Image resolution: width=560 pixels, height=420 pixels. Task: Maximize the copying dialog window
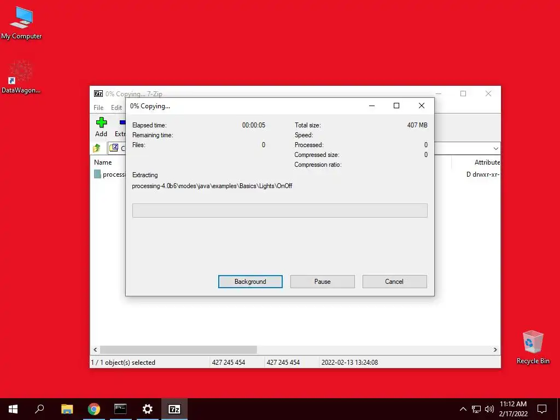(396, 106)
